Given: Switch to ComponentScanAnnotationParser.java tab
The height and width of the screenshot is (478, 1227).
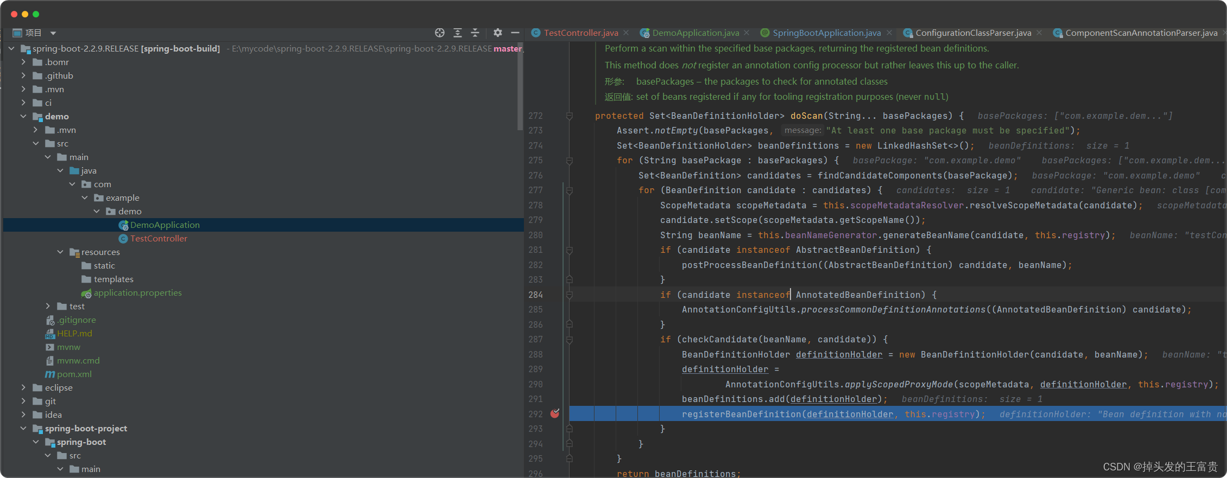Looking at the screenshot, I should (x=1141, y=33).
